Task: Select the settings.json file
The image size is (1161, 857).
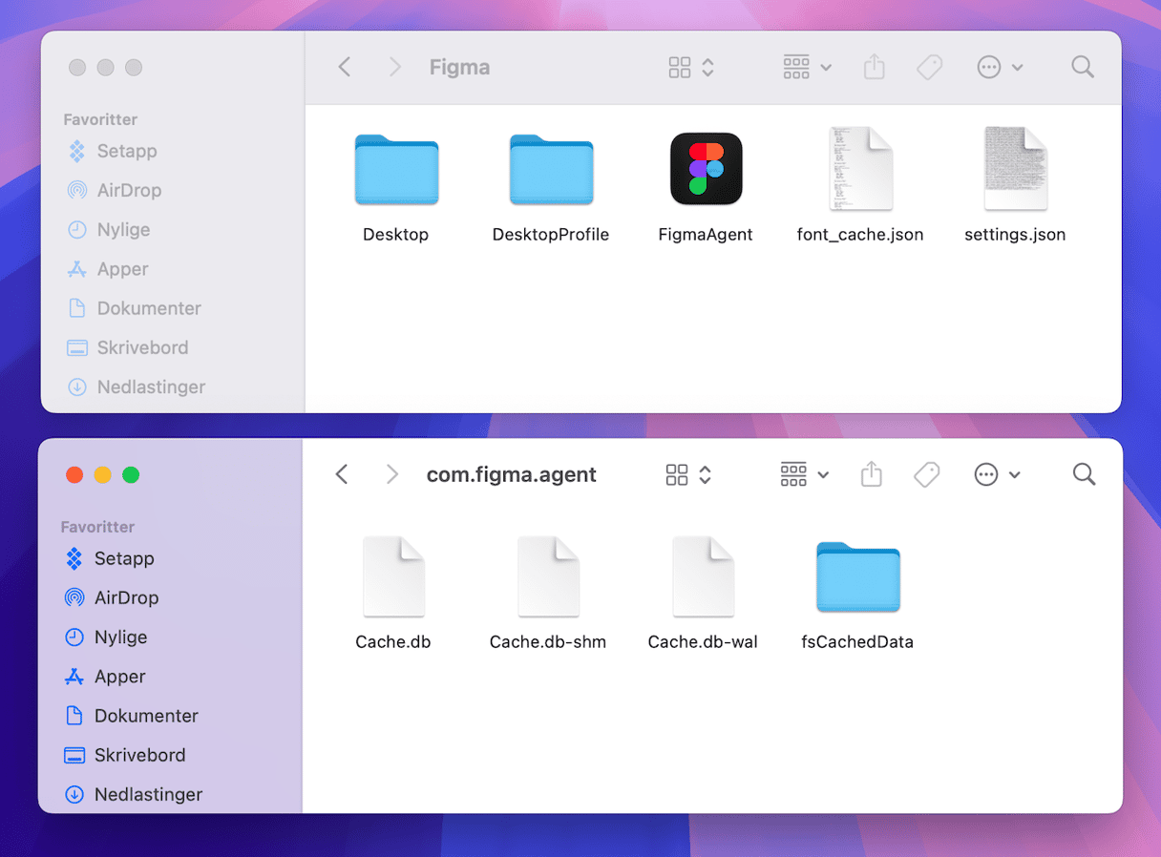Action: [x=1015, y=169]
